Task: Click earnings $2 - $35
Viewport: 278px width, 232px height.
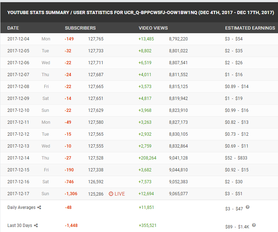Action: [x=234, y=51]
